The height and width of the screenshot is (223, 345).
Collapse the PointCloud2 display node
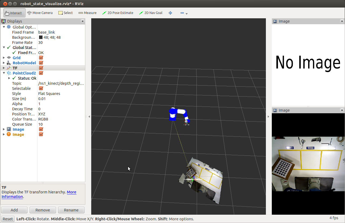point(4,73)
